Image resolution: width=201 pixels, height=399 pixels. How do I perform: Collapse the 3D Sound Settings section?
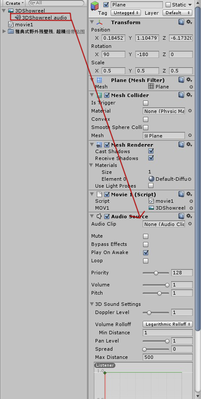click(x=92, y=304)
